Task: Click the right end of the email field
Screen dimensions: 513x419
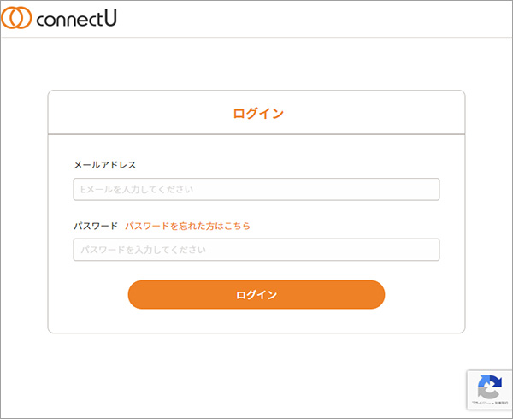Action: coord(430,189)
